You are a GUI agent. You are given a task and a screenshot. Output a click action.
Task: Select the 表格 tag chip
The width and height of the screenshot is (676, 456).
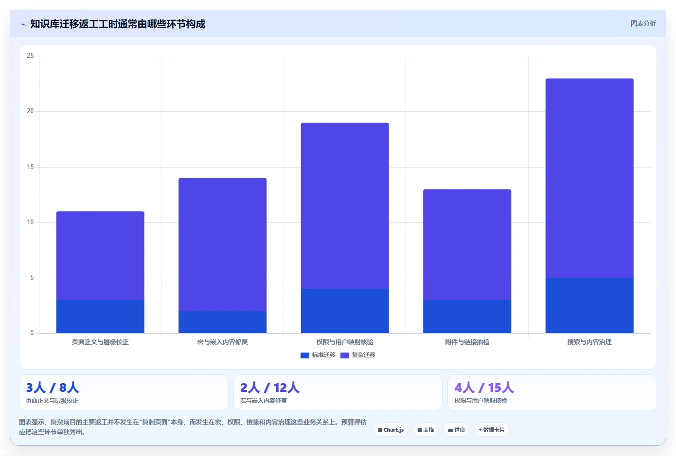(426, 430)
